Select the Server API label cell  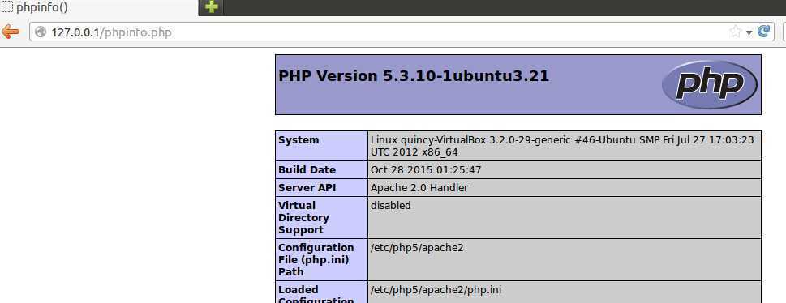click(x=321, y=187)
